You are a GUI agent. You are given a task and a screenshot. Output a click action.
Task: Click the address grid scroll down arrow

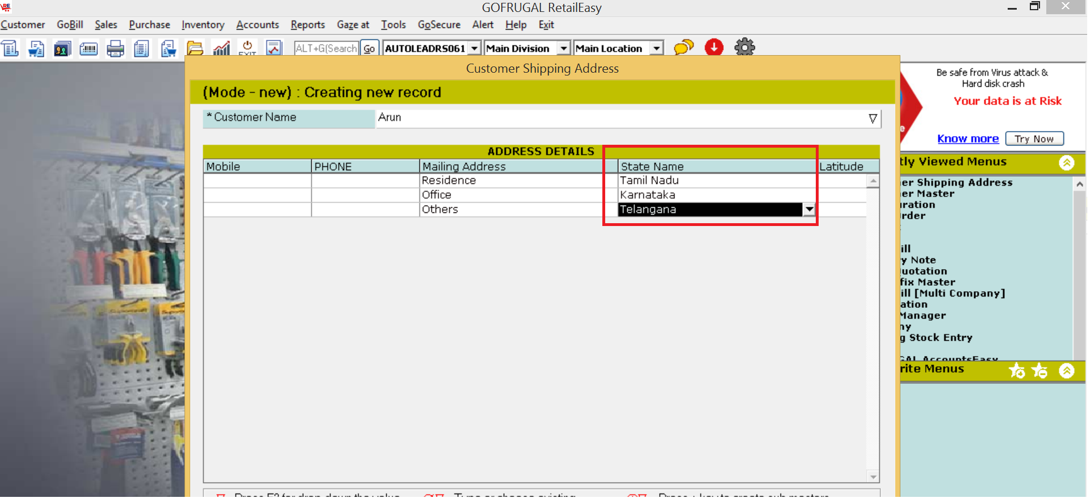873,477
